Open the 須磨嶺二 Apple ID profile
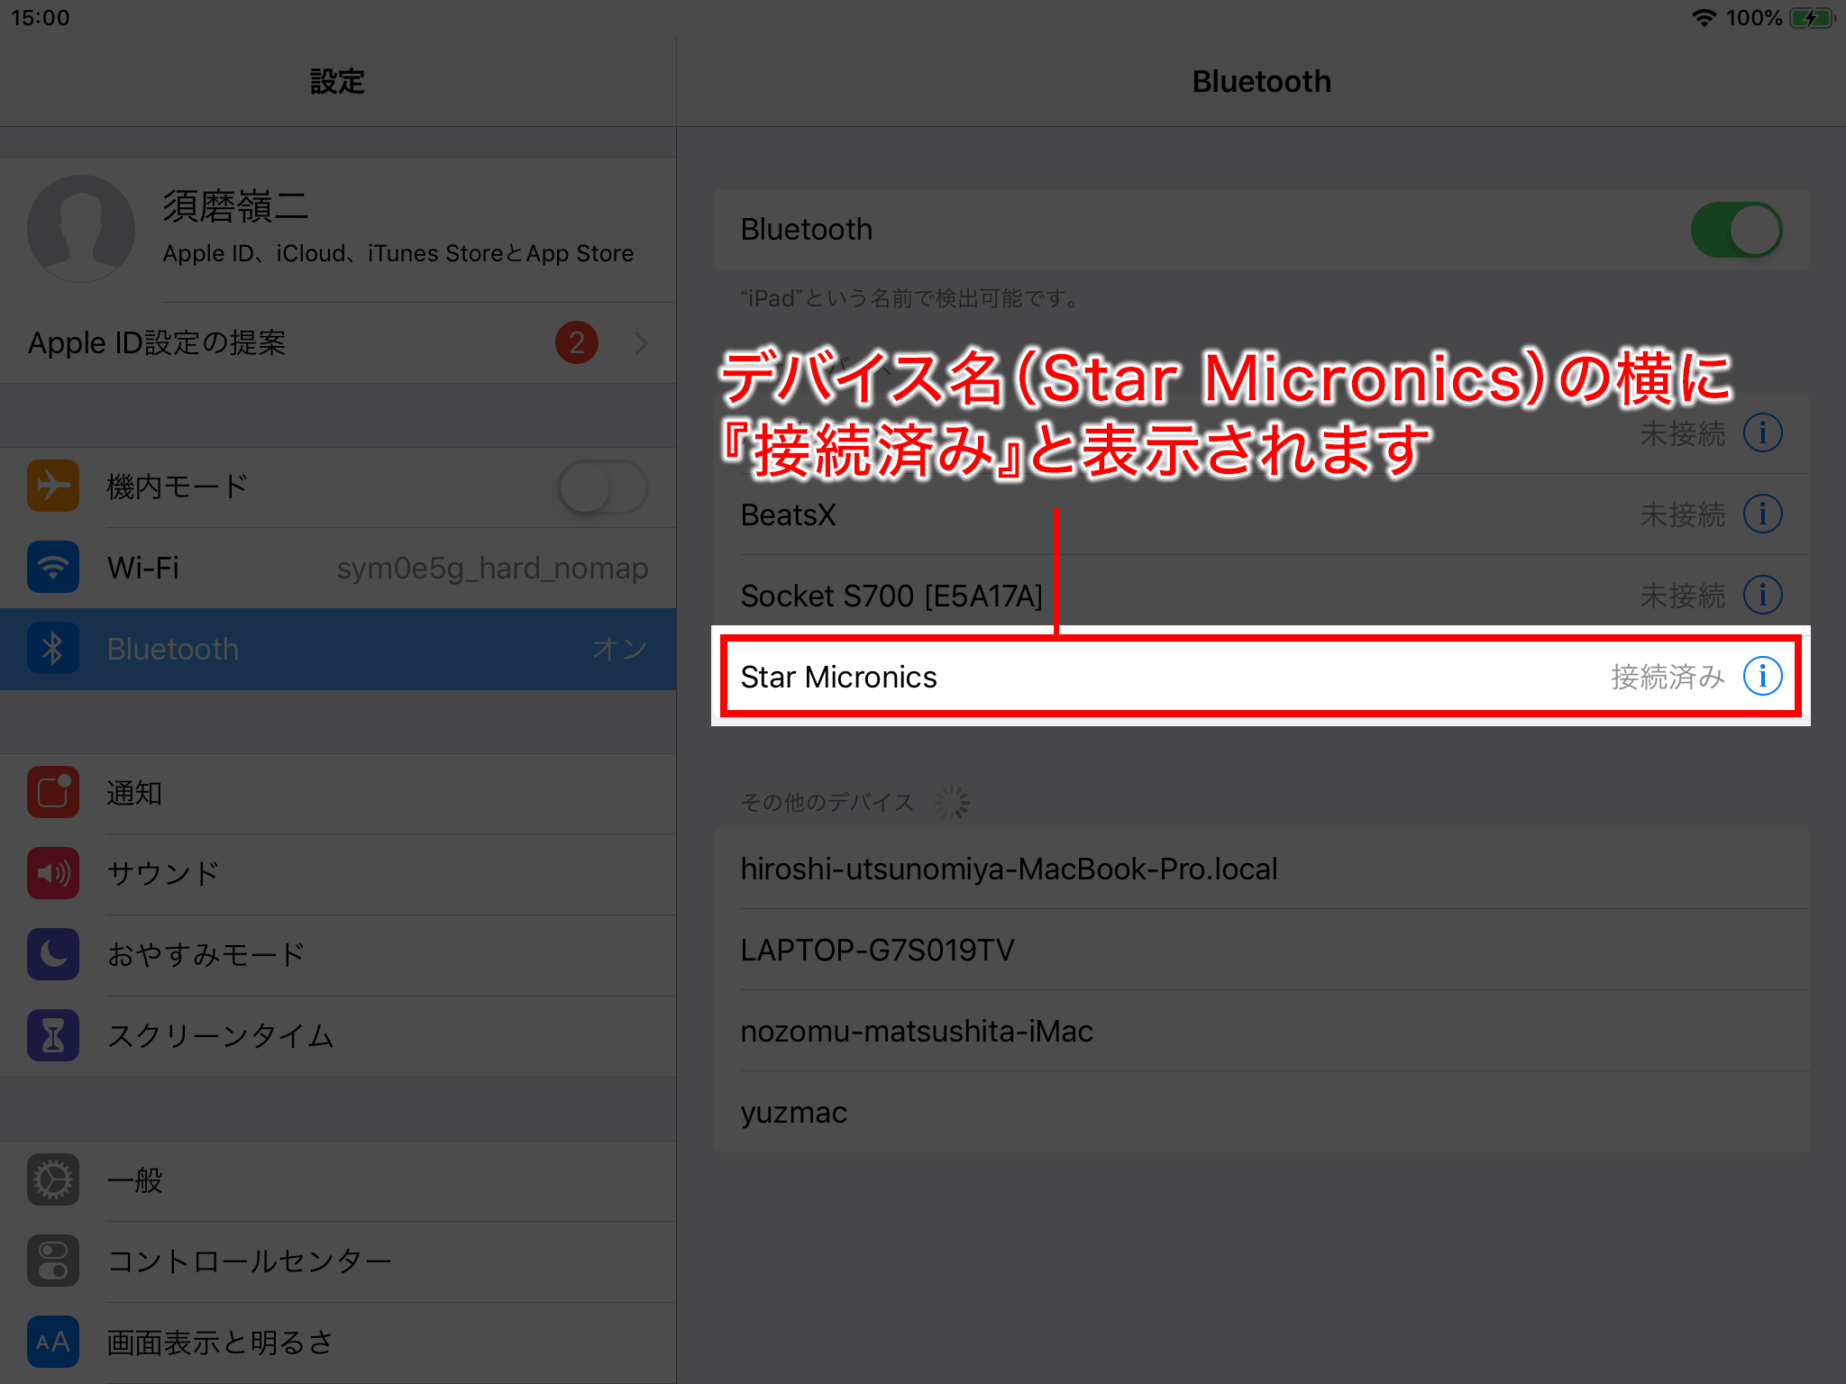Image resolution: width=1846 pixels, height=1384 pixels. [x=338, y=229]
